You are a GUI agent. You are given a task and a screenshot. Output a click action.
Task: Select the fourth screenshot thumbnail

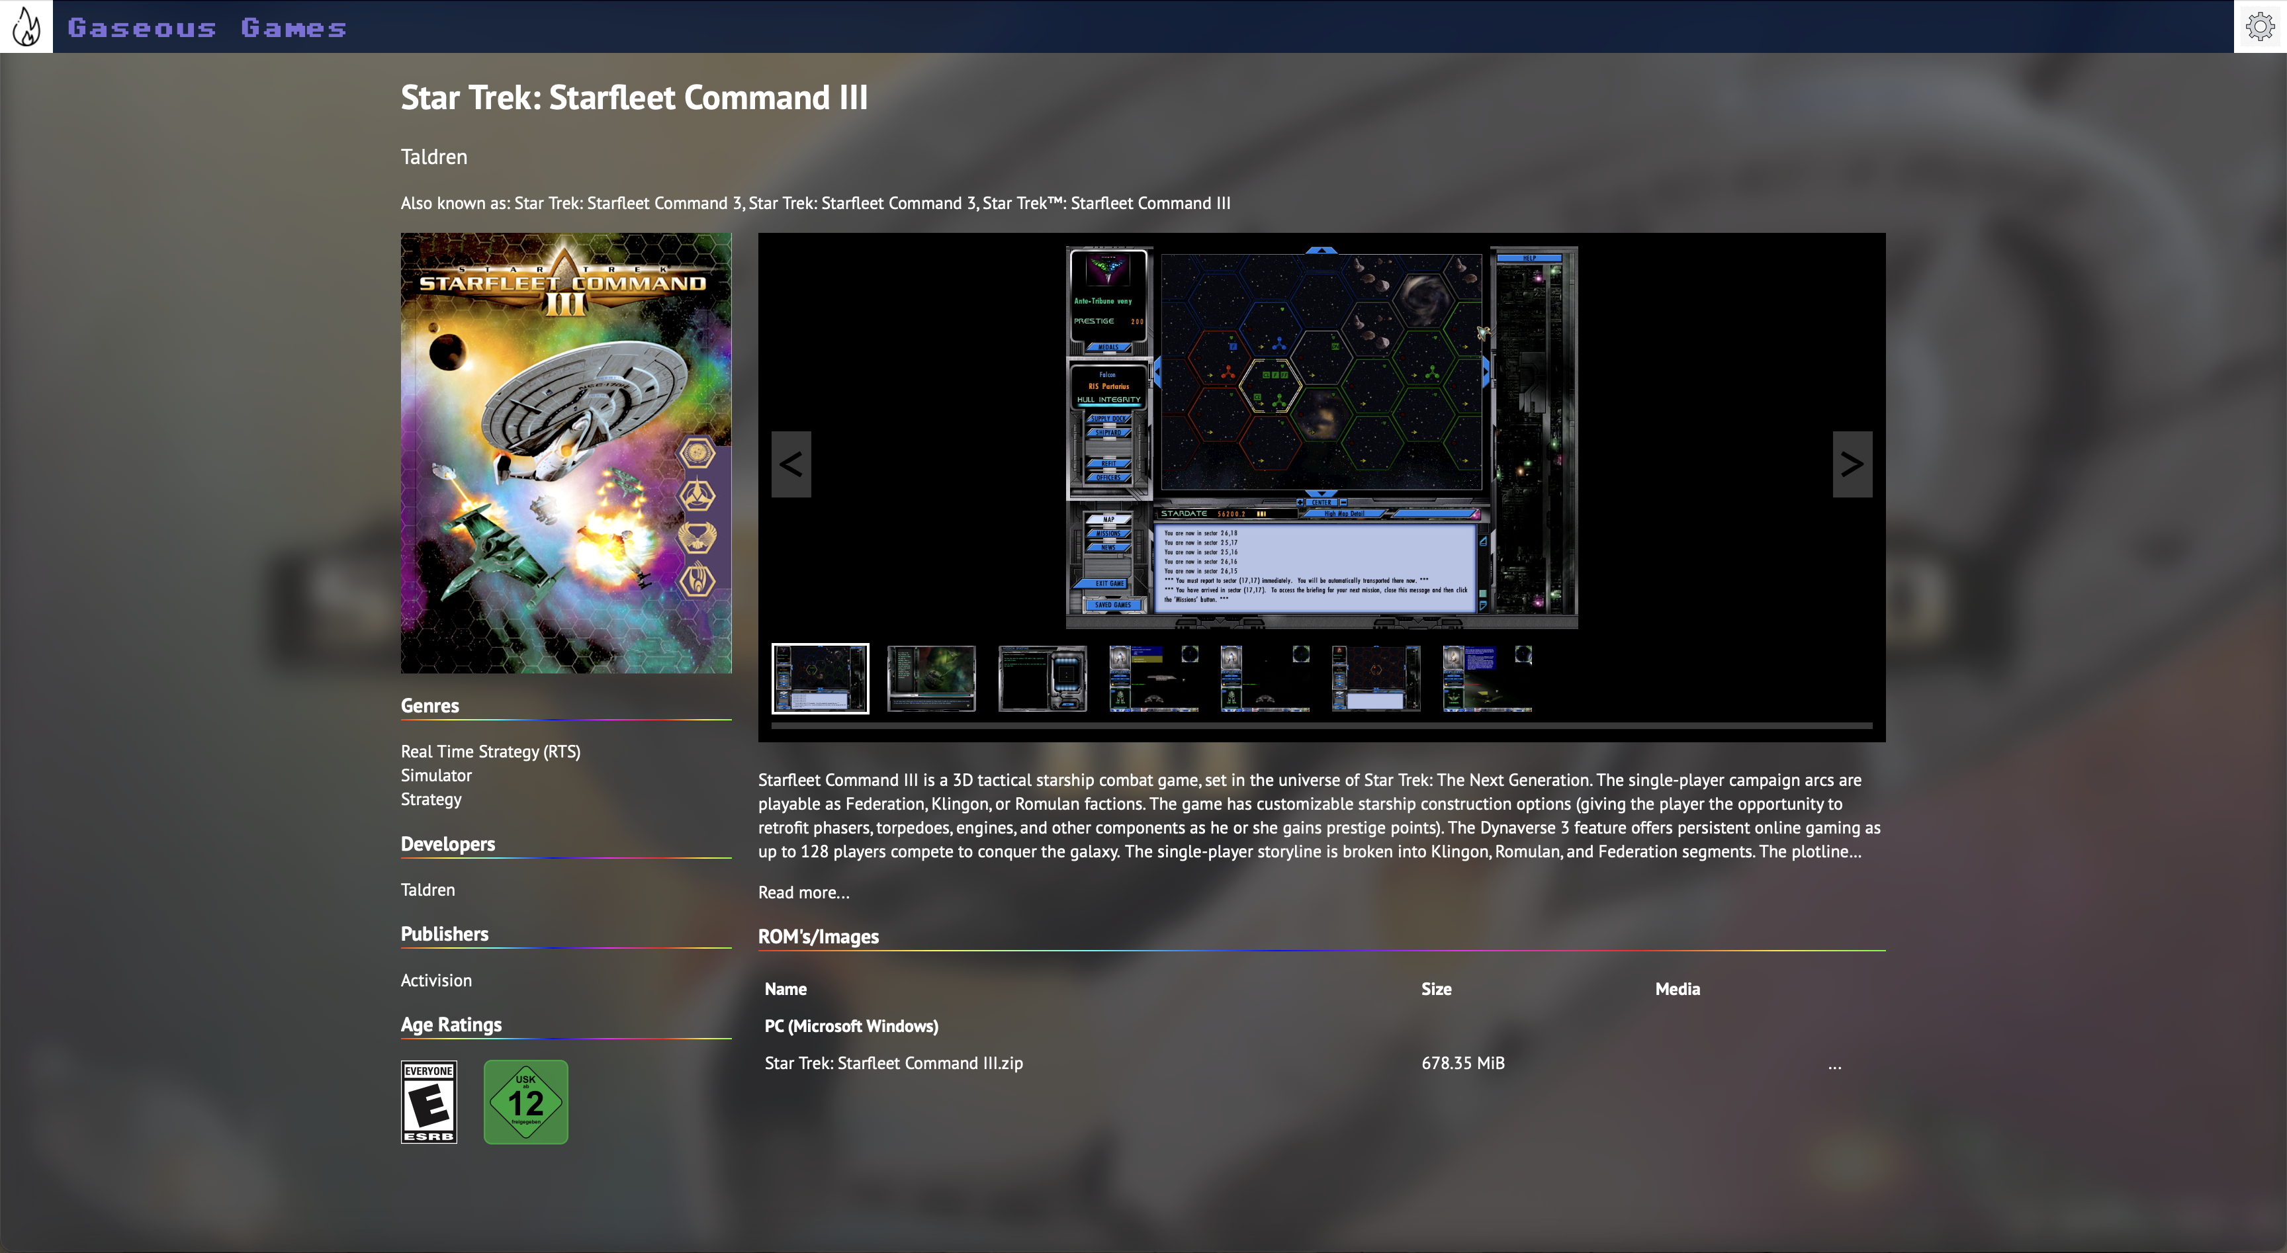pyautogui.click(x=1153, y=679)
